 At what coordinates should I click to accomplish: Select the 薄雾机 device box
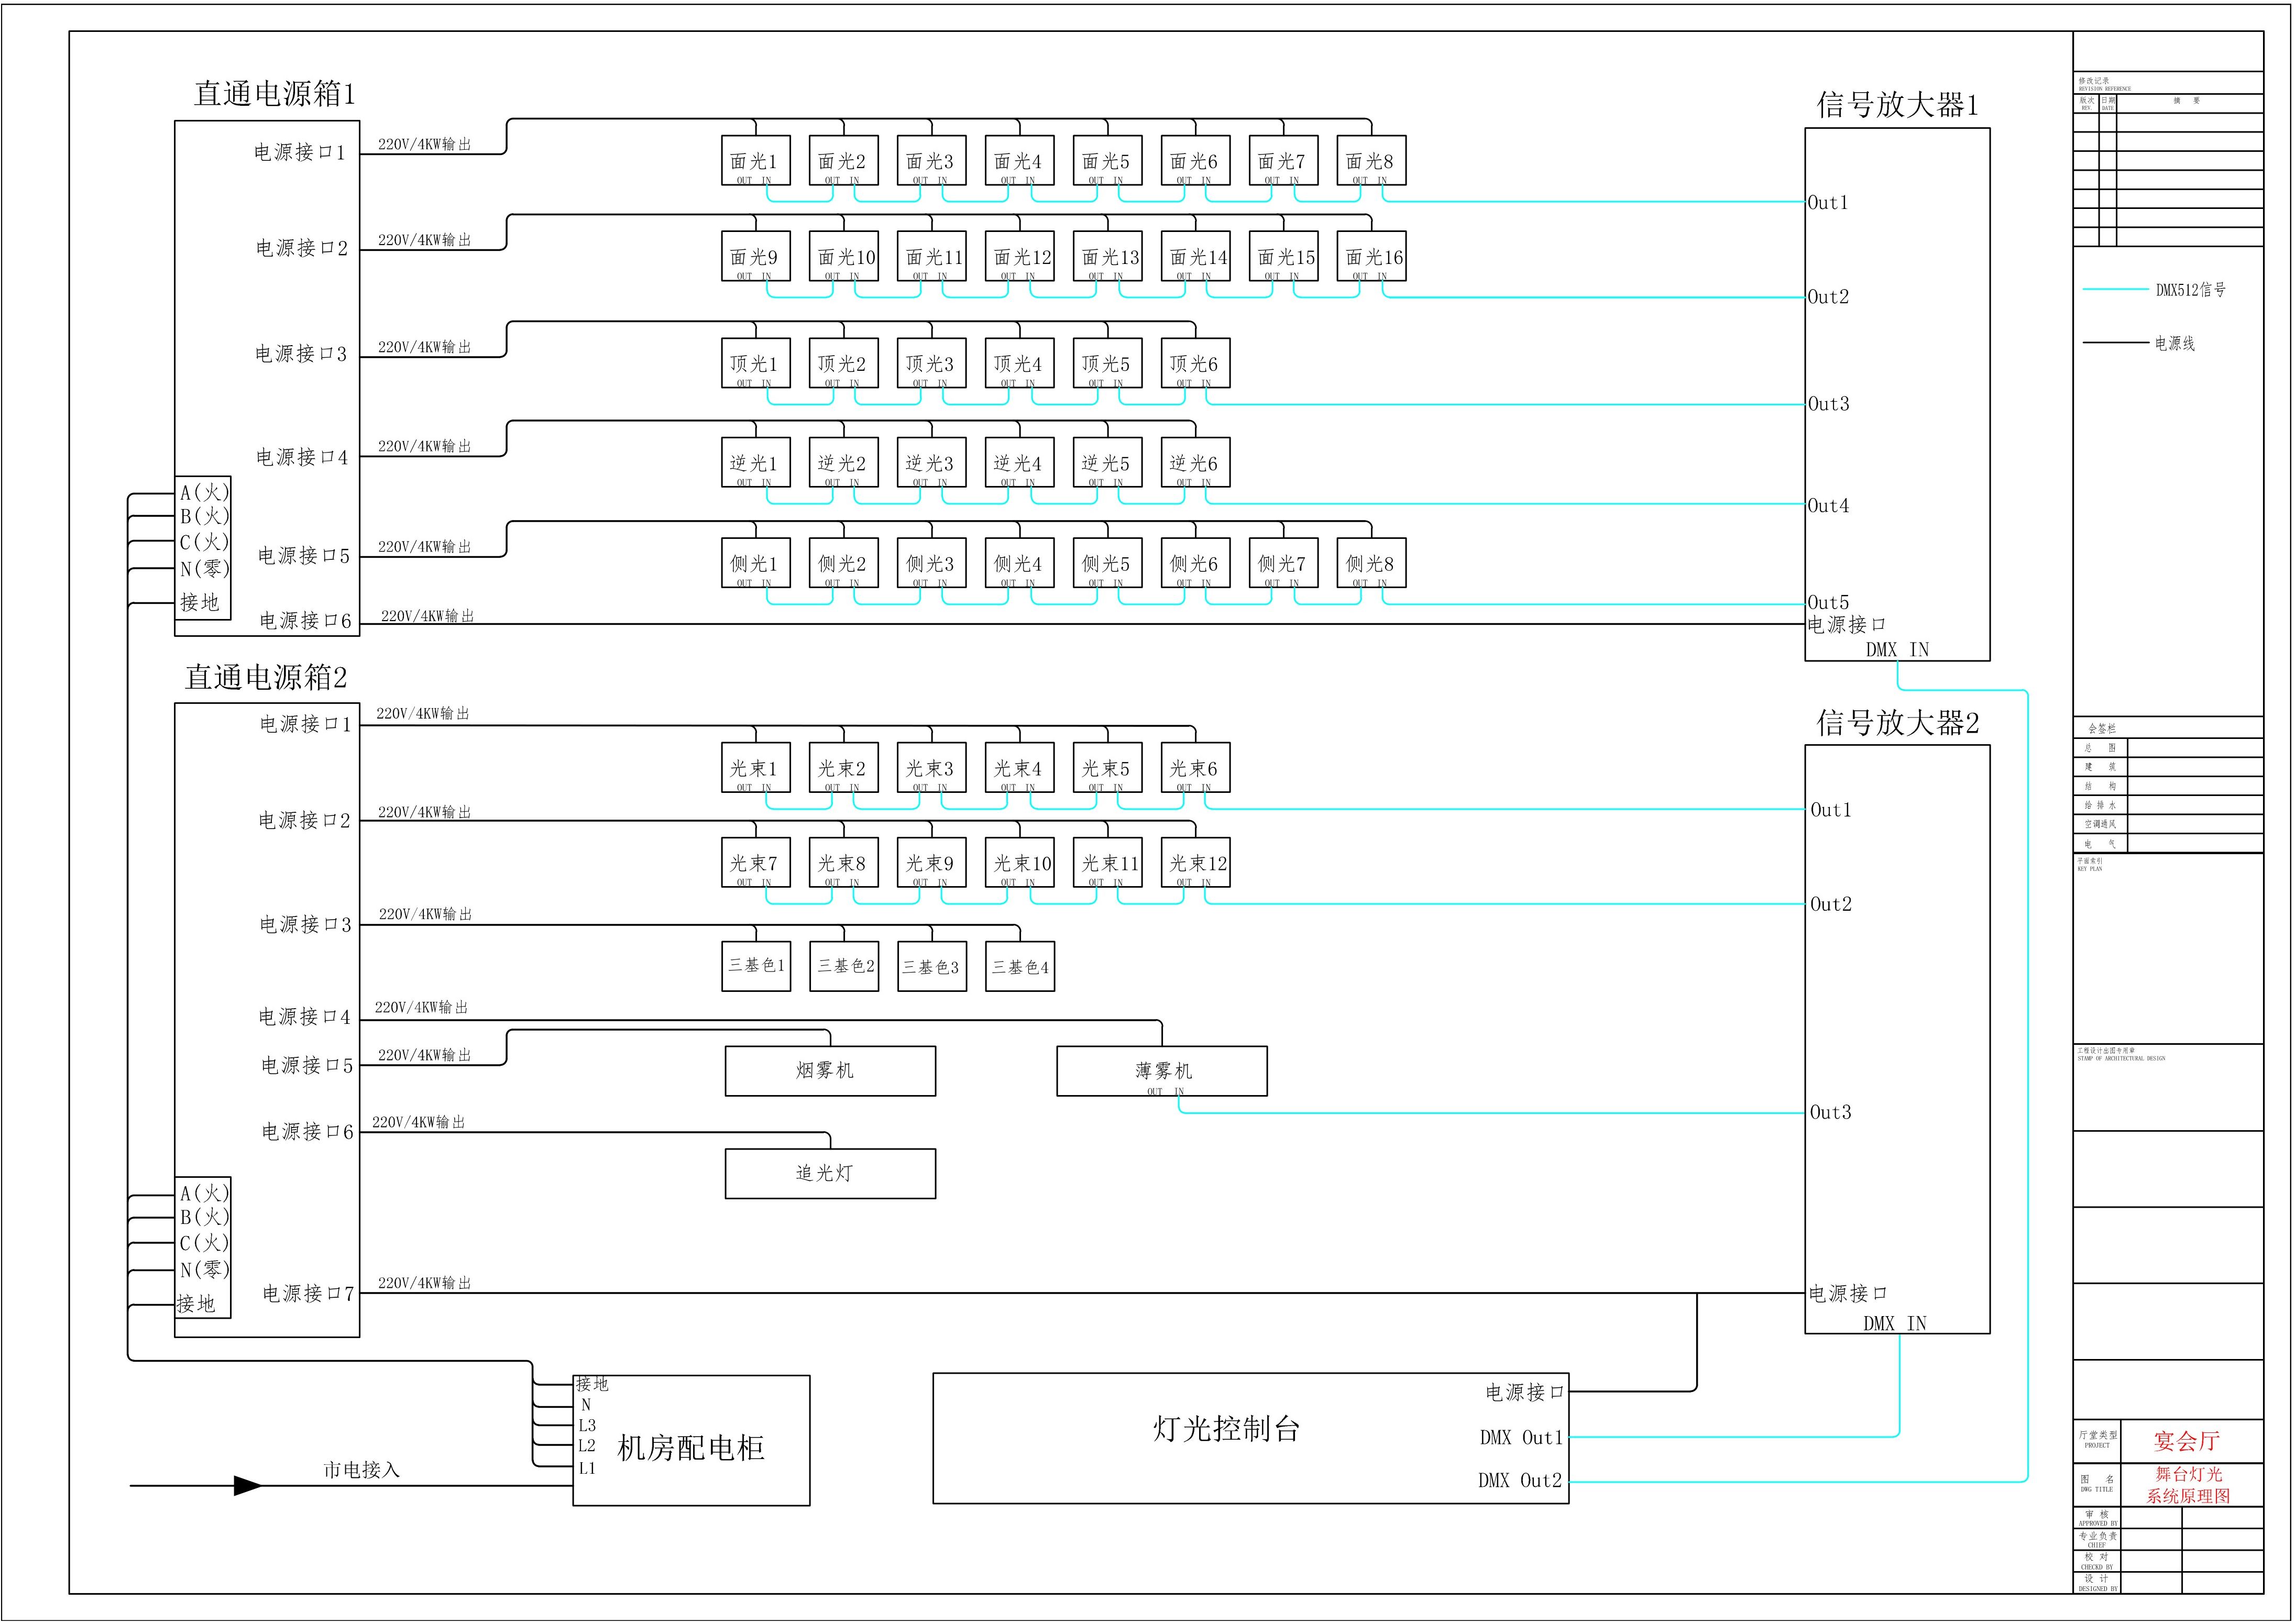1162,1071
